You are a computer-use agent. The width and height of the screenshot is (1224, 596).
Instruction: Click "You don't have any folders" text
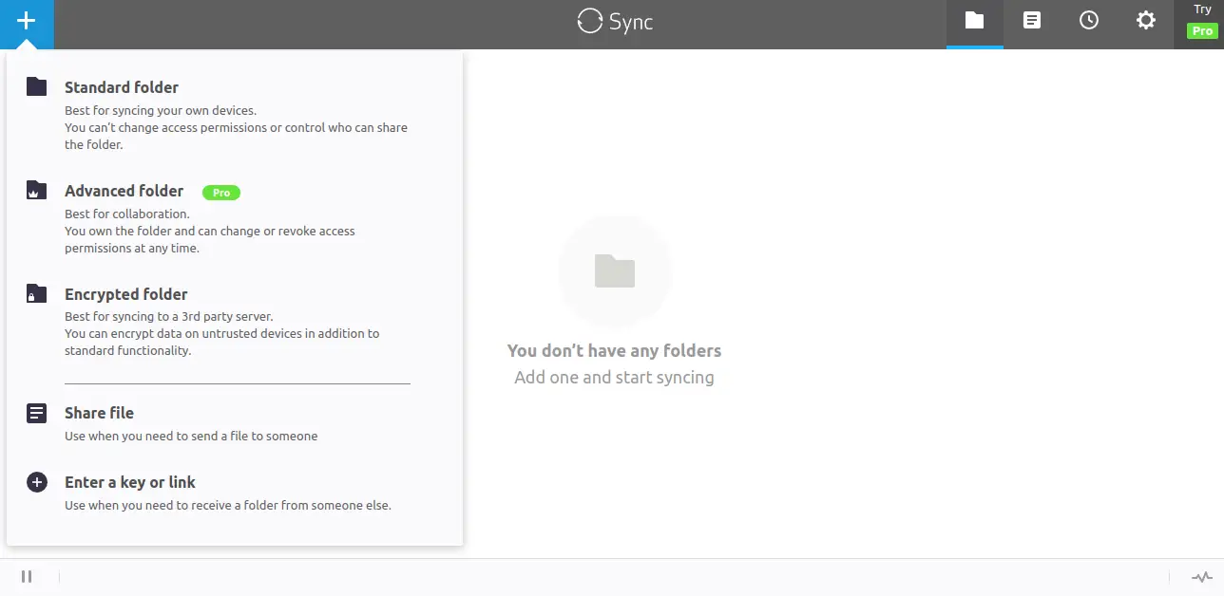[614, 350]
